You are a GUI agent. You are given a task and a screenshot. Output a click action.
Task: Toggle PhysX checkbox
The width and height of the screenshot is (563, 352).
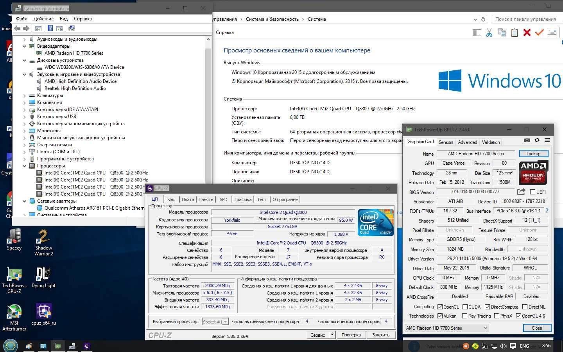(497, 316)
